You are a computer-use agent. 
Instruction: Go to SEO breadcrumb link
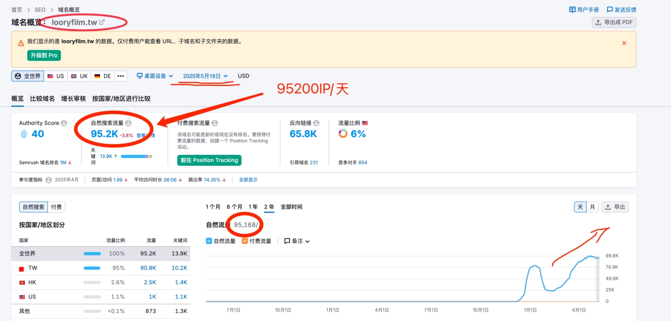[x=40, y=10]
